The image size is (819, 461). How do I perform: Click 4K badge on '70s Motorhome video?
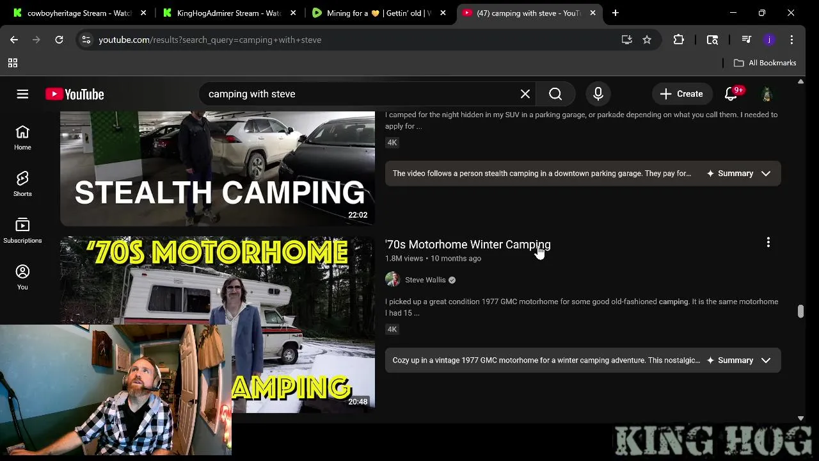tap(392, 329)
